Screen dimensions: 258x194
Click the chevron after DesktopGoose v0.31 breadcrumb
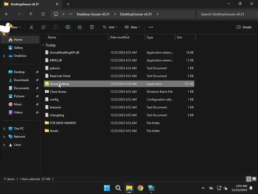[x=157, y=14]
